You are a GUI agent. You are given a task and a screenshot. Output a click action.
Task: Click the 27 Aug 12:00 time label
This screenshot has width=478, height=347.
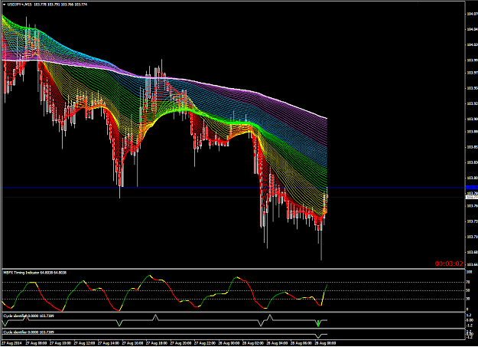click(x=84, y=343)
